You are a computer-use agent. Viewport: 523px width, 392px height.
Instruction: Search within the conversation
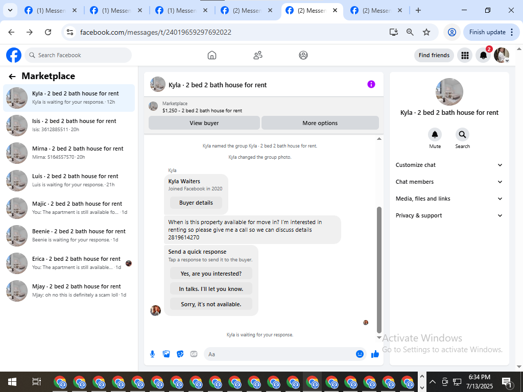coord(462,134)
